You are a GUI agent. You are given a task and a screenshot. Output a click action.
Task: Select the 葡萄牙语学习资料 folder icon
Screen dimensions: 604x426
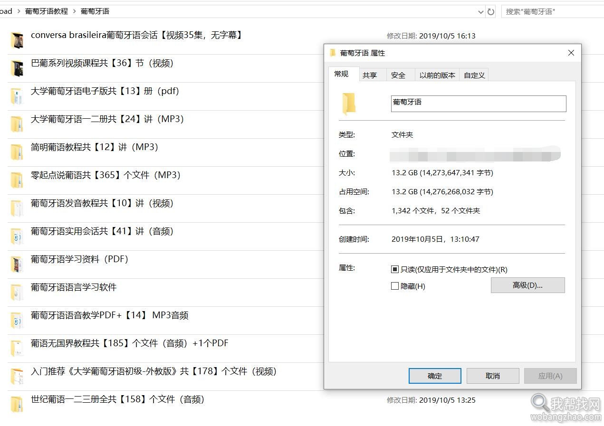click(x=17, y=264)
